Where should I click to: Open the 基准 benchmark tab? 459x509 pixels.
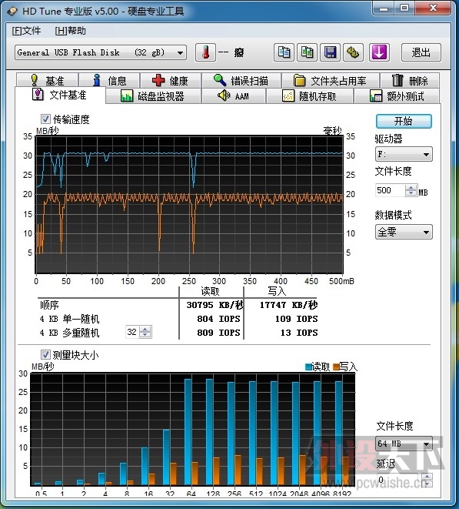(48, 80)
